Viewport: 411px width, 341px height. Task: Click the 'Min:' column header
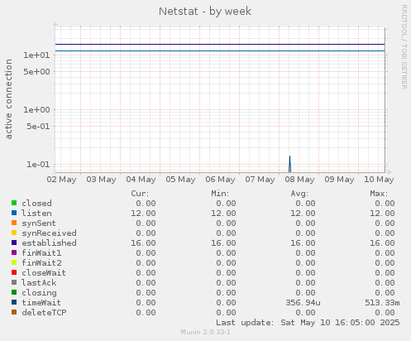(x=220, y=194)
